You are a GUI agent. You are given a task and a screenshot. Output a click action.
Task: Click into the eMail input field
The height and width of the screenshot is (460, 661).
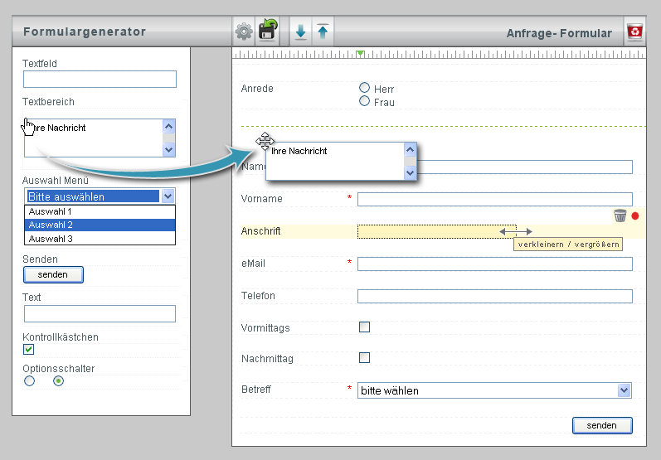point(495,264)
